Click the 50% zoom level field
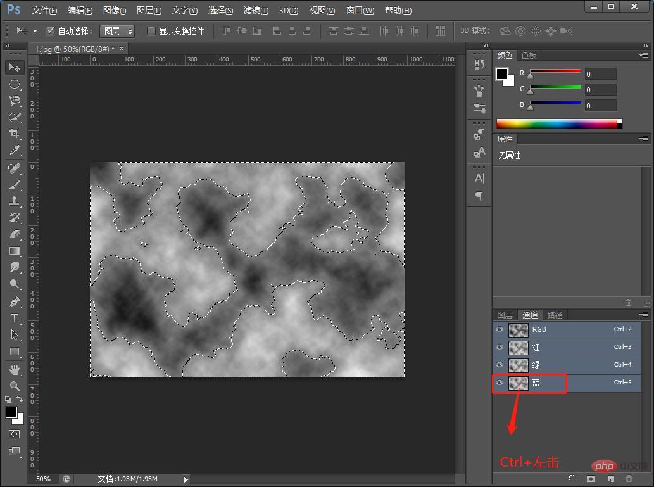The width and height of the screenshot is (654, 487). (x=44, y=479)
